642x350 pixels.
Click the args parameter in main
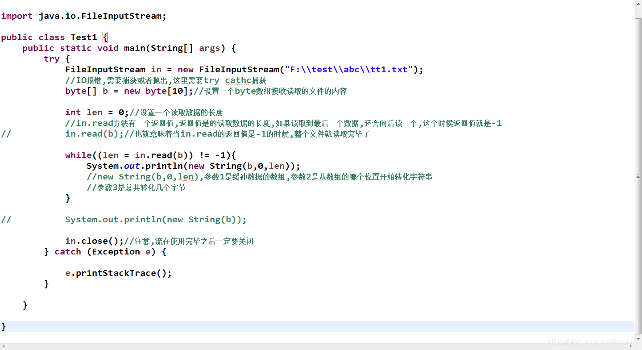210,48
